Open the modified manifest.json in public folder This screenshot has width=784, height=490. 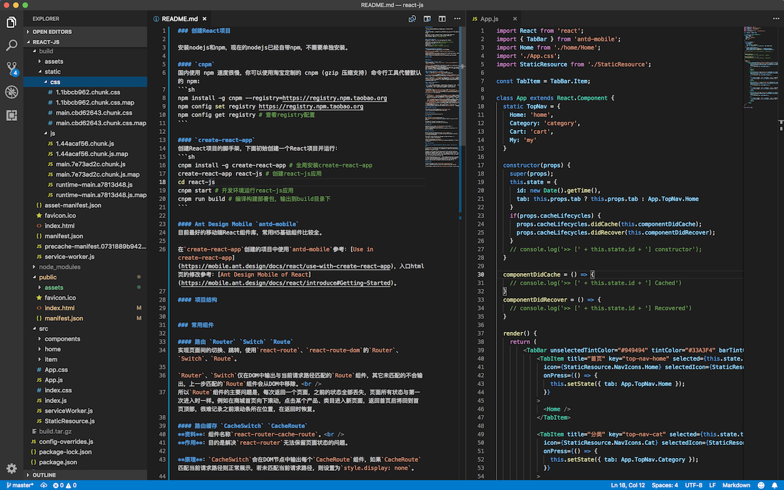pos(85,318)
